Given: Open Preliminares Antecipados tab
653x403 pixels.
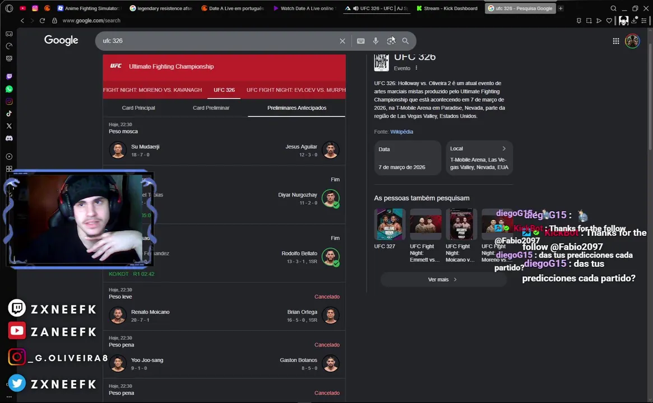Looking at the screenshot, I should tap(297, 107).
